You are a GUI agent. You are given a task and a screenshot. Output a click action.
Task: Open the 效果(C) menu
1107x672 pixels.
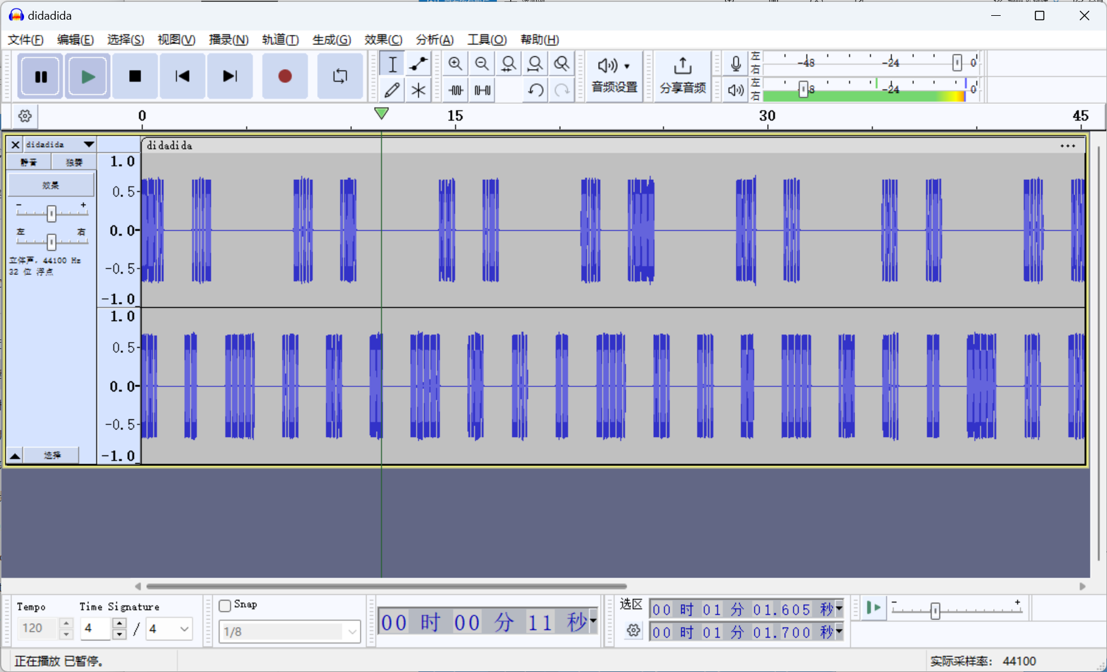[383, 39]
